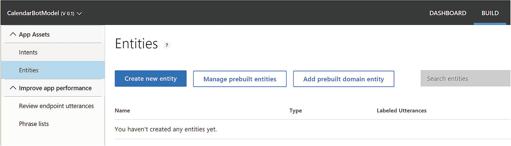
Task: Switch to the DASHBOARD tab
Action: [x=448, y=13]
